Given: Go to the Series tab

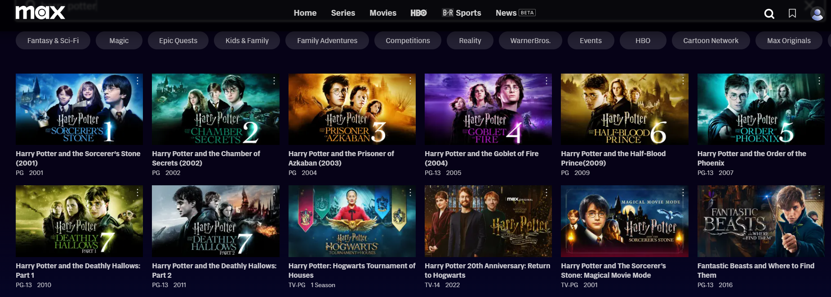Looking at the screenshot, I should (x=343, y=13).
